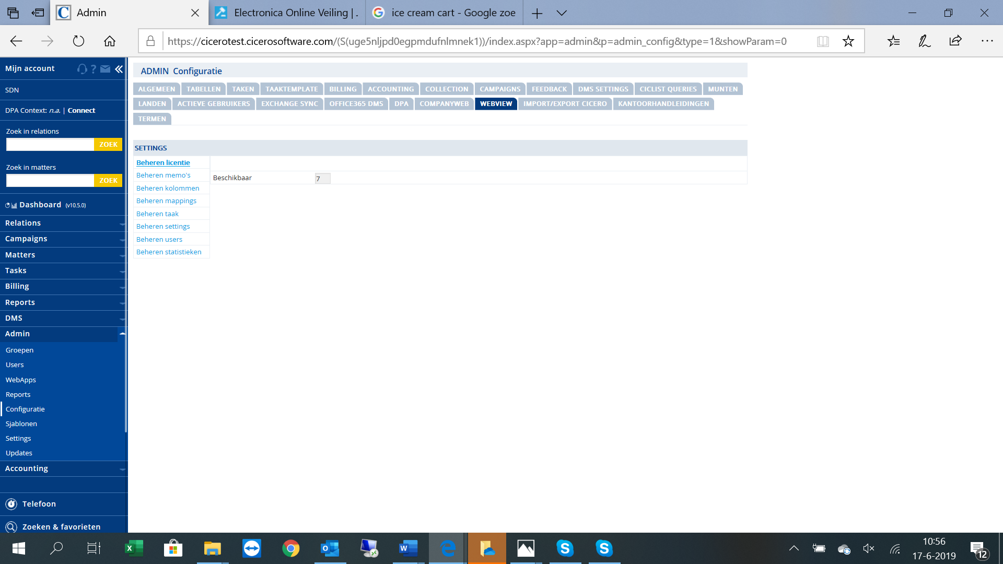Open Dashboard from sidebar
This screenshot has height=564, width=1003.
[x=40, y=205]
